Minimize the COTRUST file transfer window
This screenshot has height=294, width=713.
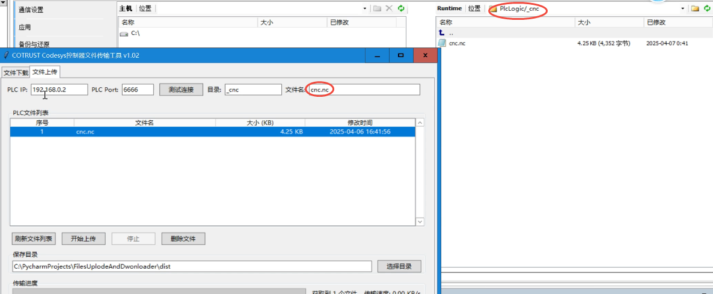pyautogui.click(x=378, y=55)
